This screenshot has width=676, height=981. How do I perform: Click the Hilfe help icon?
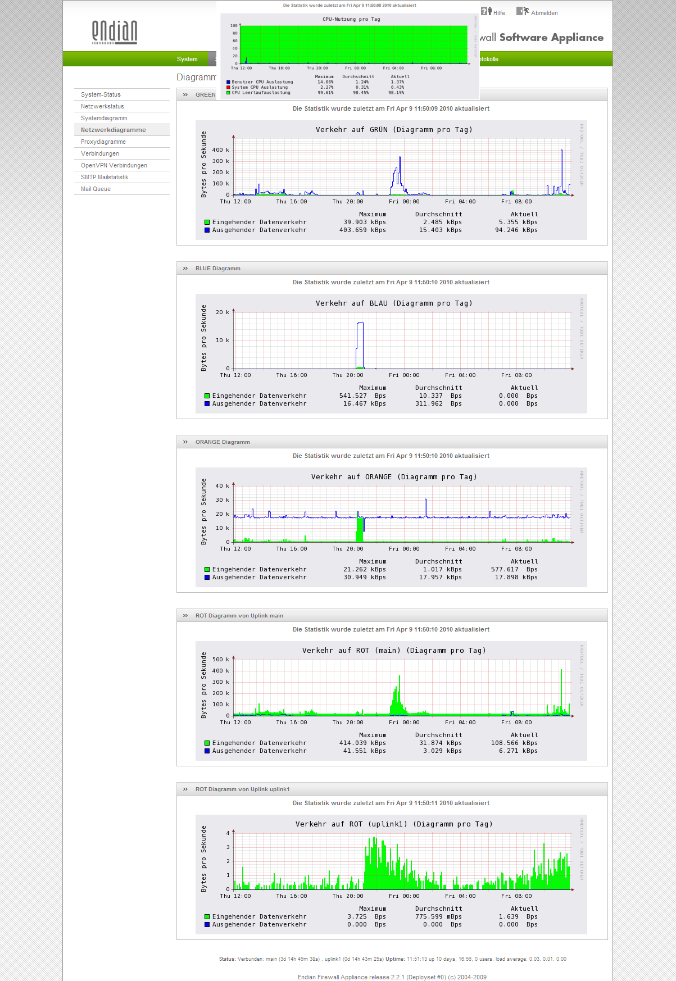click(486, 11)
